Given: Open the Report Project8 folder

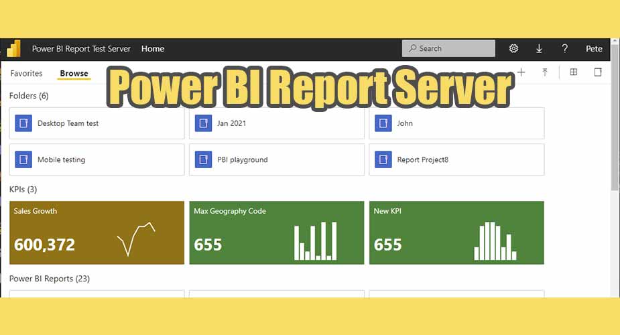Looking at the screenshot, I should pos(456,159).
